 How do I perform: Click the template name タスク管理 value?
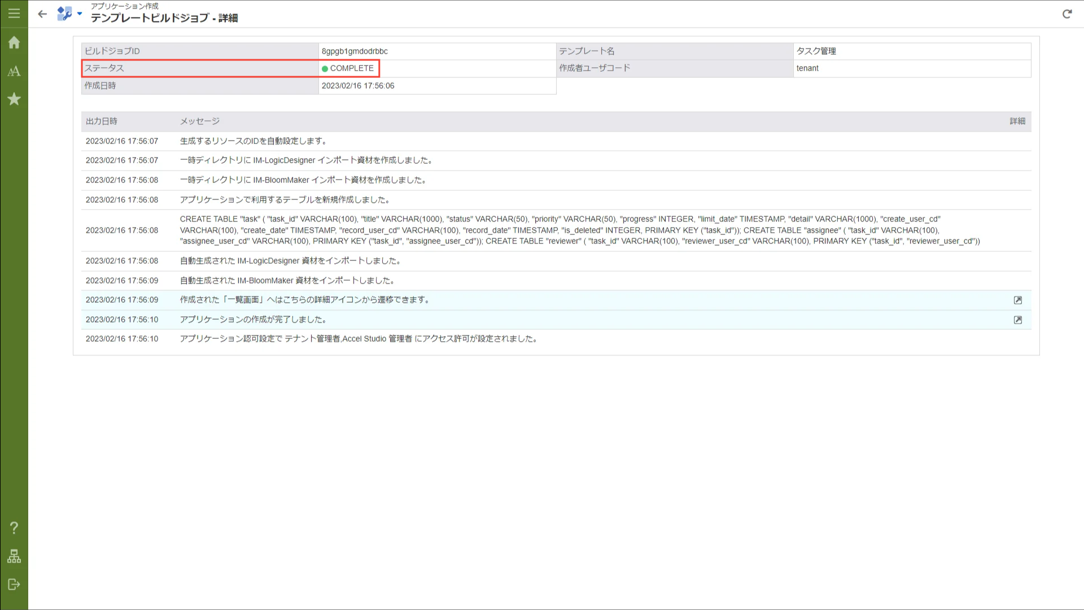click(816, 51)
